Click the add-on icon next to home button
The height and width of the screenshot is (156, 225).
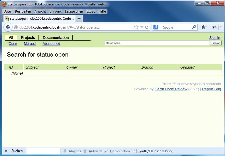[214, 27]
